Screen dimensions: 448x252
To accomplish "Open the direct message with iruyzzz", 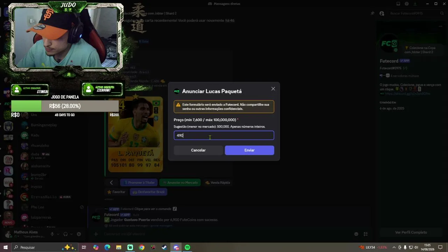I will 52,187.
